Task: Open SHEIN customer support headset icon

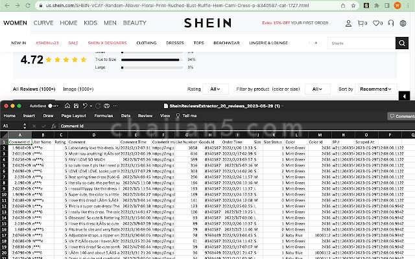Action: [x=391, y=23]
